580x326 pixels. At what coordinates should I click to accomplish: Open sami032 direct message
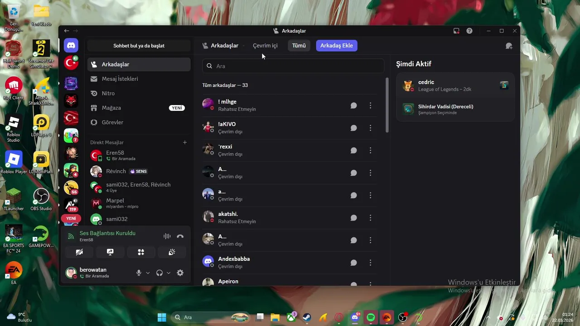click(x=139, y=219)
